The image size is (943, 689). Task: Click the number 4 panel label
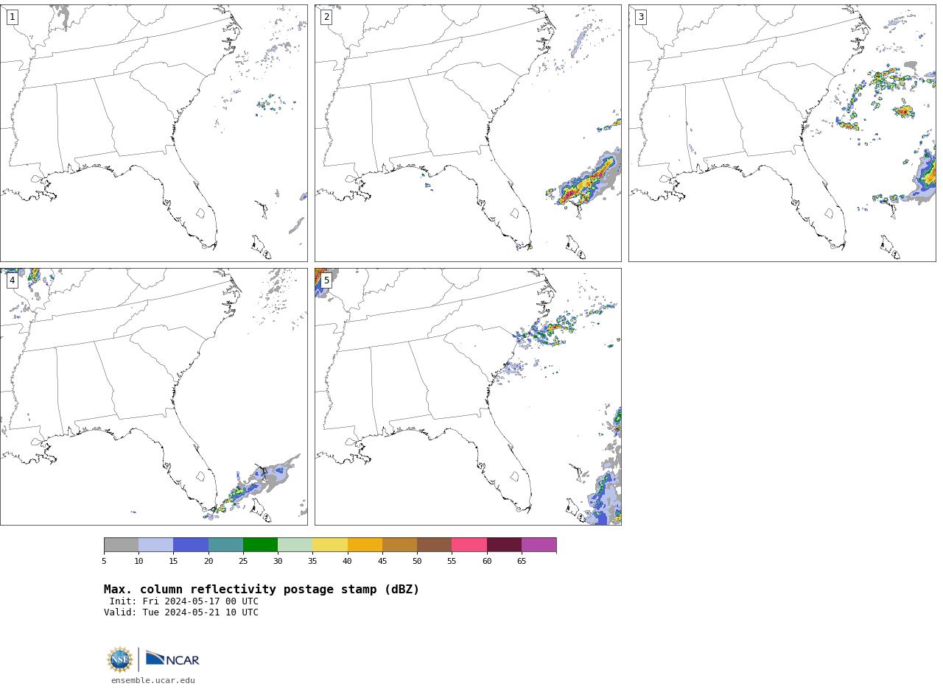(12, 280)
